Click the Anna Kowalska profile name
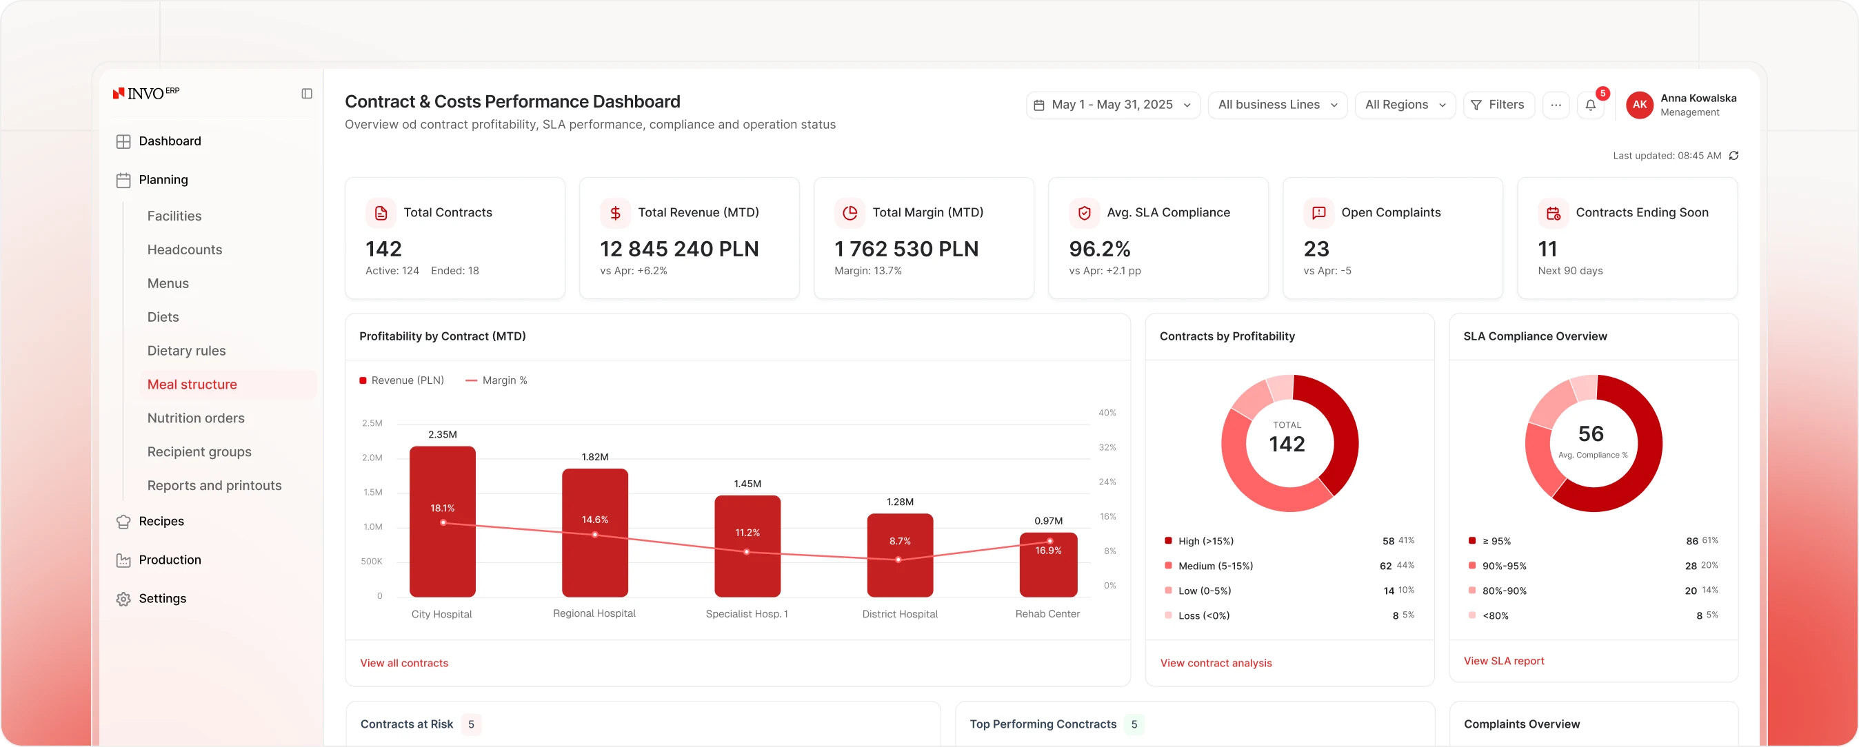The height and width of the screenshot is (747, 1859). [1698, 99]
